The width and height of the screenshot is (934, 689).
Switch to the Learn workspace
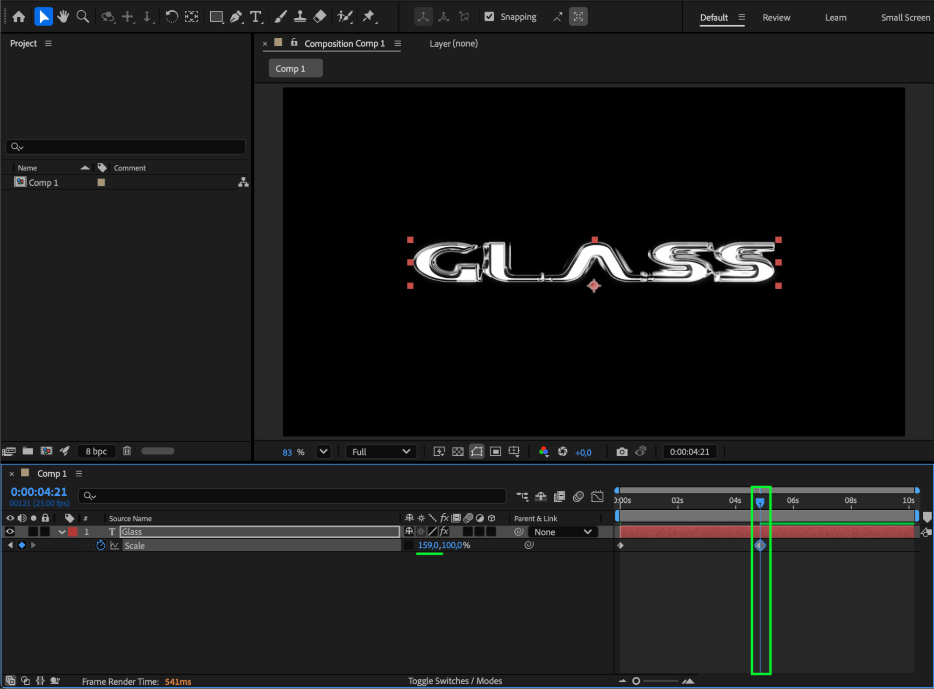coord(835,18)
